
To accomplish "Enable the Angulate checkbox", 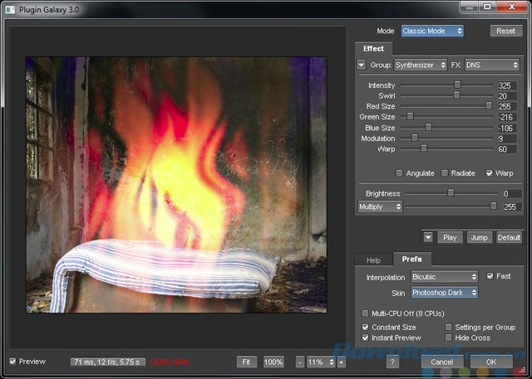I will pos(400,173).
